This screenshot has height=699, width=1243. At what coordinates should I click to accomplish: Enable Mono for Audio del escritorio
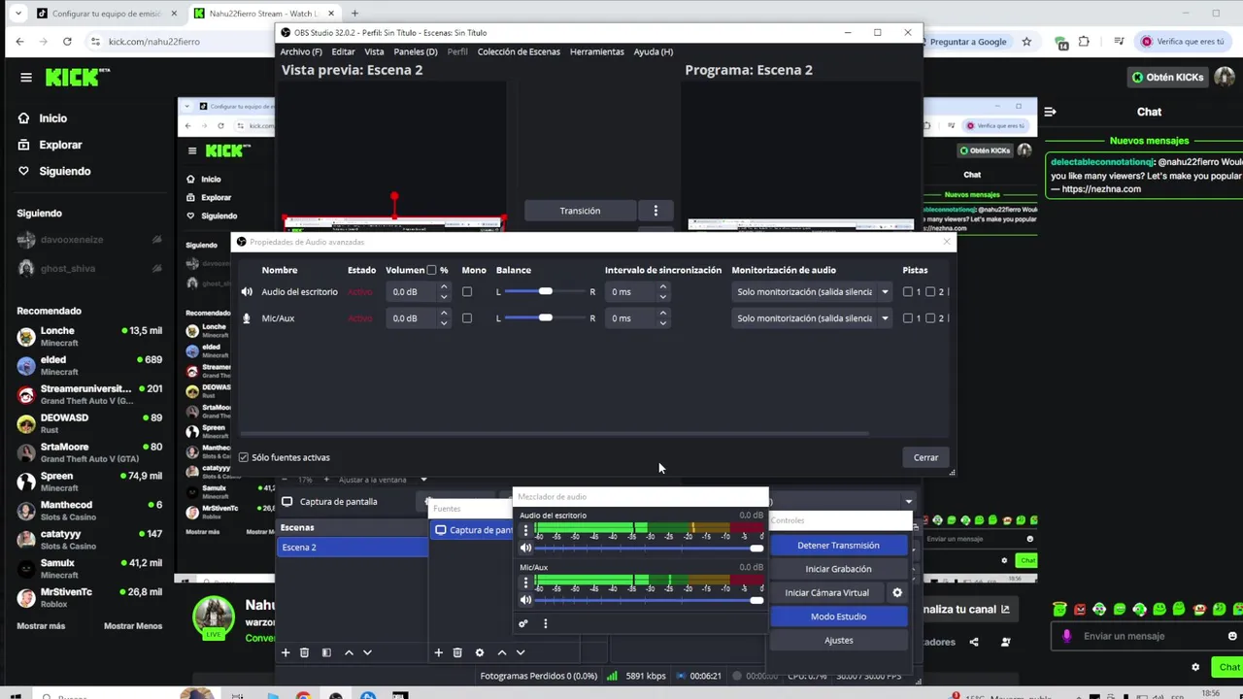click(x=467, y=291)
